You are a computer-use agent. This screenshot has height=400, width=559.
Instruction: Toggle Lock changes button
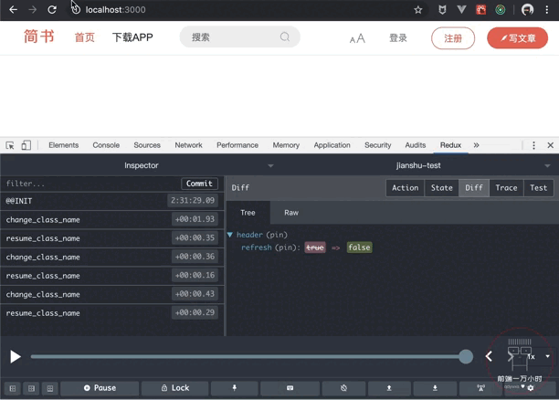tap(175, 388)
